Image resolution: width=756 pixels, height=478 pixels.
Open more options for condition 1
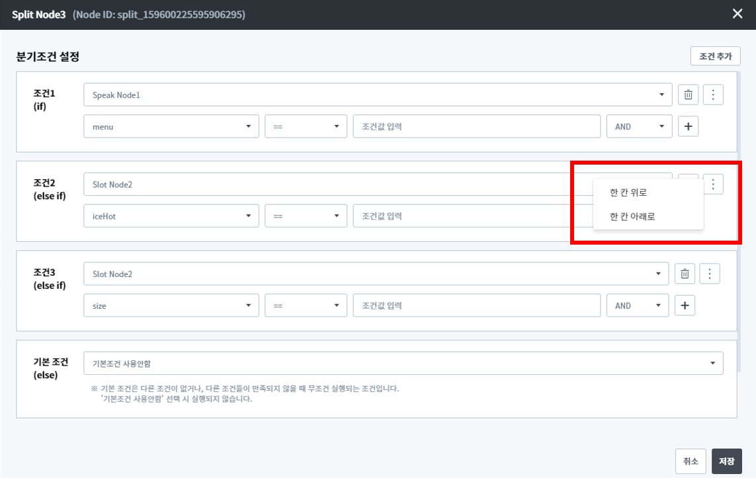[x=712, y=95]
